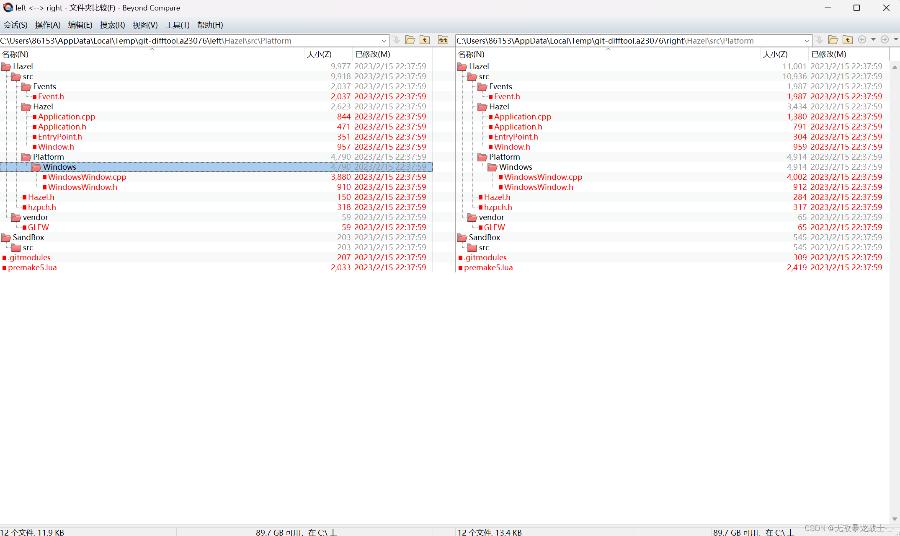900x536 pixels.
Task: Click Beyond Compare app icon in title bar
Action: click(x=8, y=8)
